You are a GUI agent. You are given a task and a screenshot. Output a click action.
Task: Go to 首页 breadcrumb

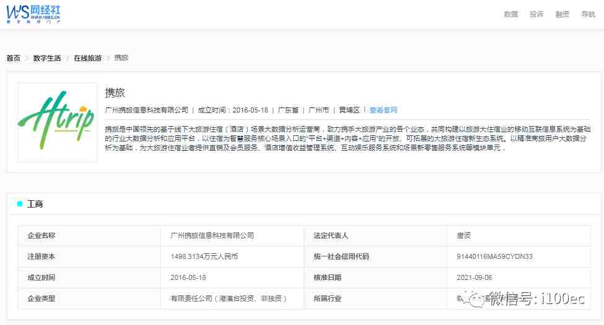pos(14,58)
